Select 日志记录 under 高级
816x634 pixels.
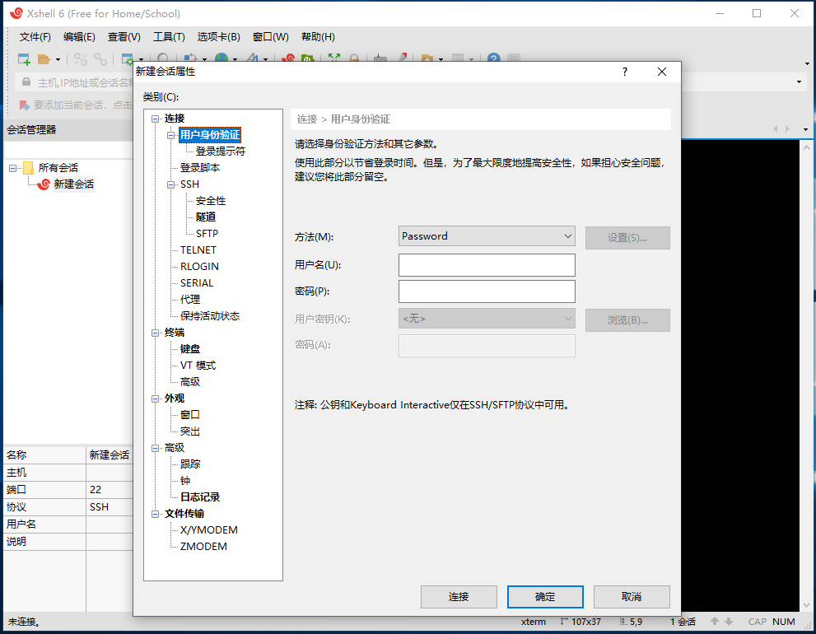[x=200, y=497]
